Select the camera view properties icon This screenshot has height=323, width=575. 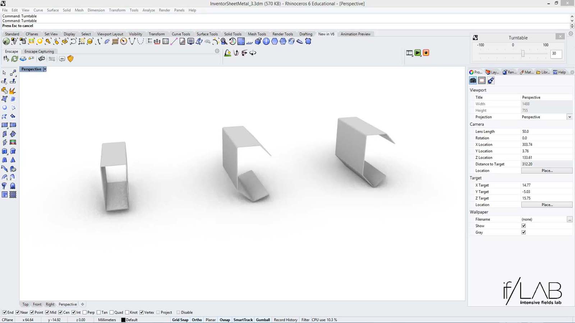473,81
